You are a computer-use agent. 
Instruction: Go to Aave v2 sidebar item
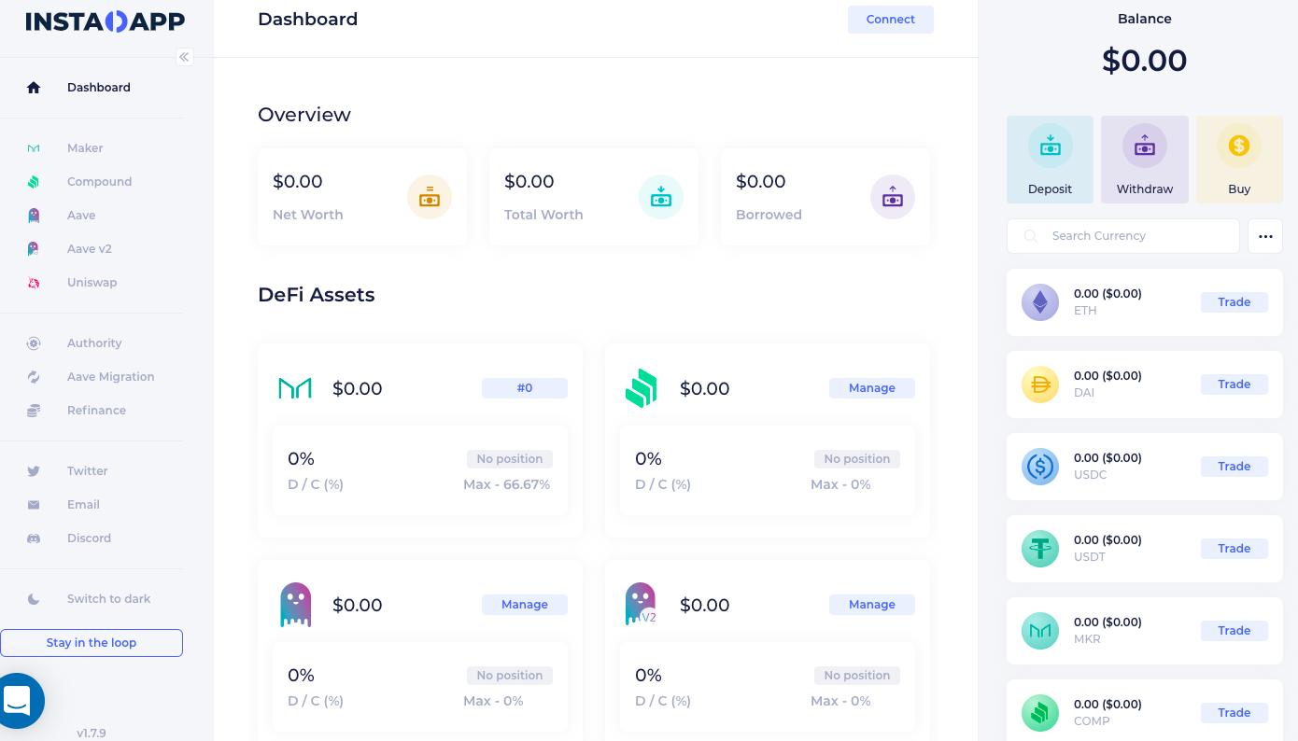point(89,249)
